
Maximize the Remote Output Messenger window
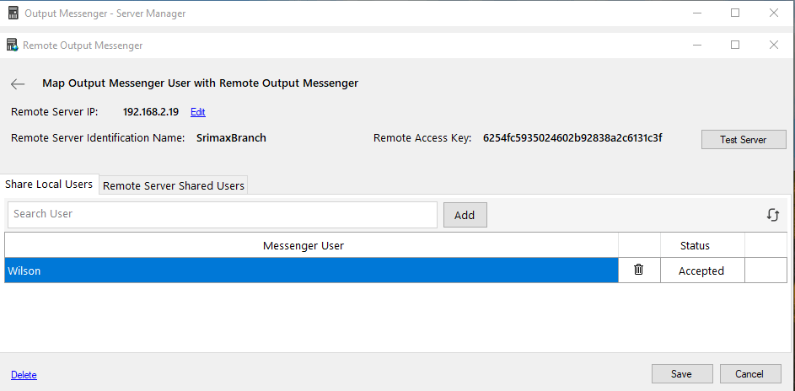(735, 45)
